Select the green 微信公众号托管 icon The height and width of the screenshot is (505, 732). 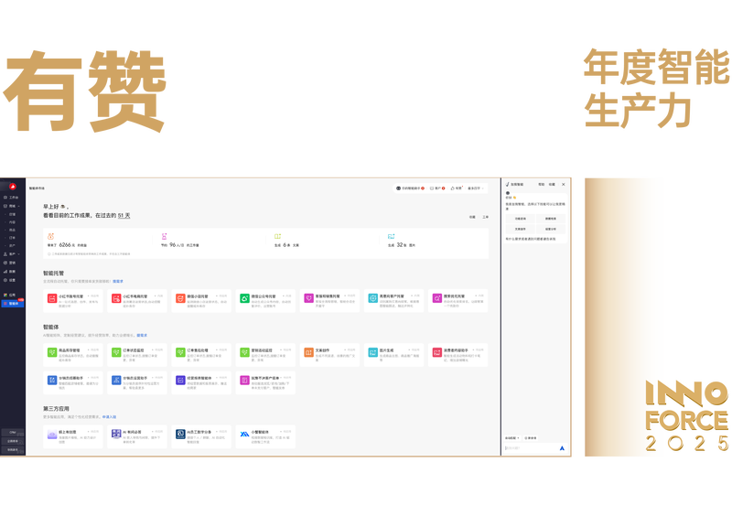[244, 298]
